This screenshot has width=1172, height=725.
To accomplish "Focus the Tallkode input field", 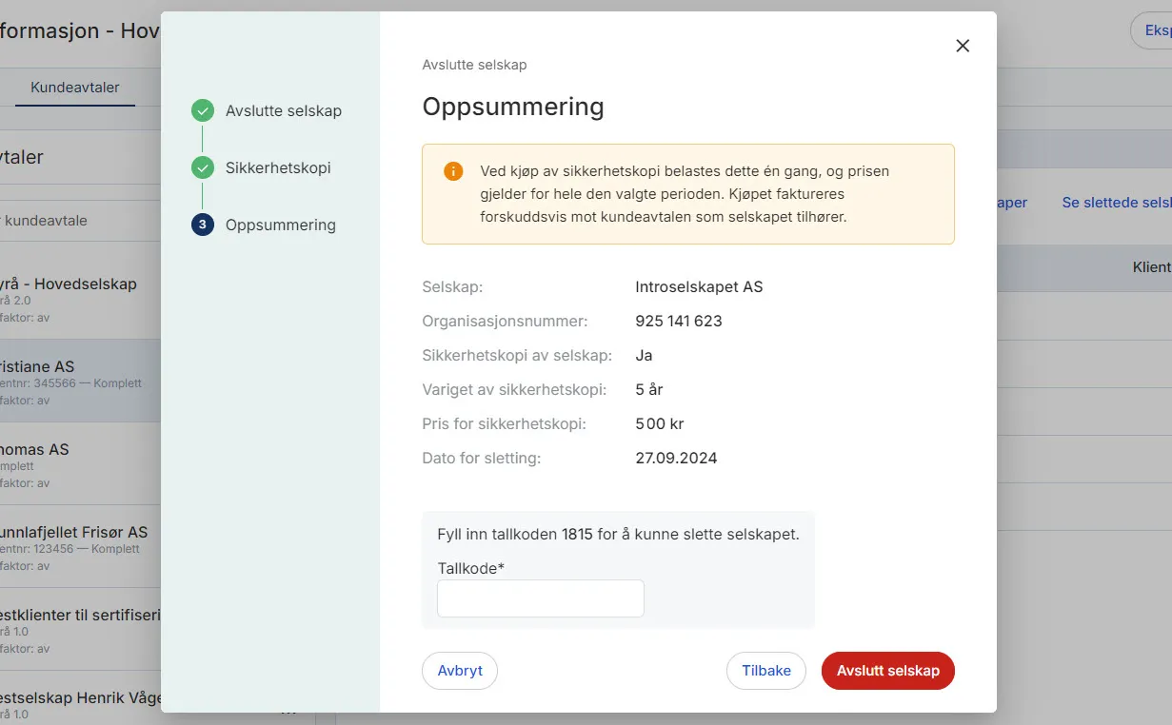I will 541,598.
